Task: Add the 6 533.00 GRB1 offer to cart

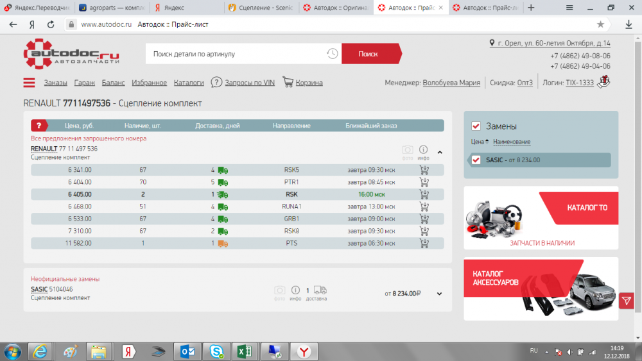Action: click(x=424, y=219)
